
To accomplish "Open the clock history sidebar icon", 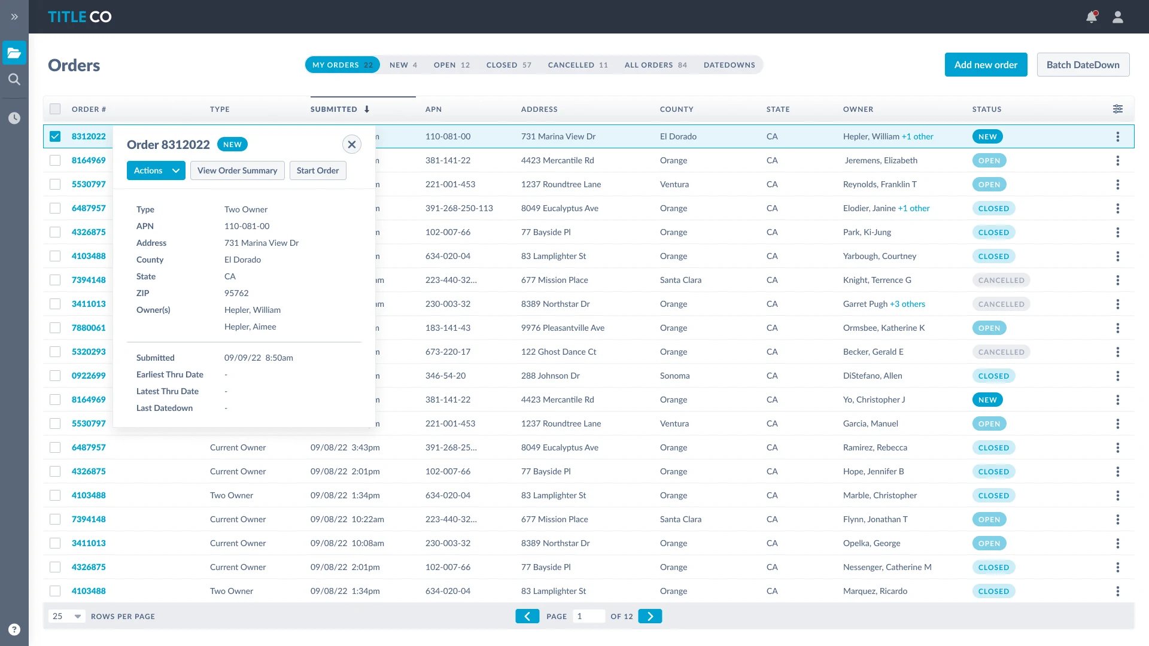I will coord(14,118).
